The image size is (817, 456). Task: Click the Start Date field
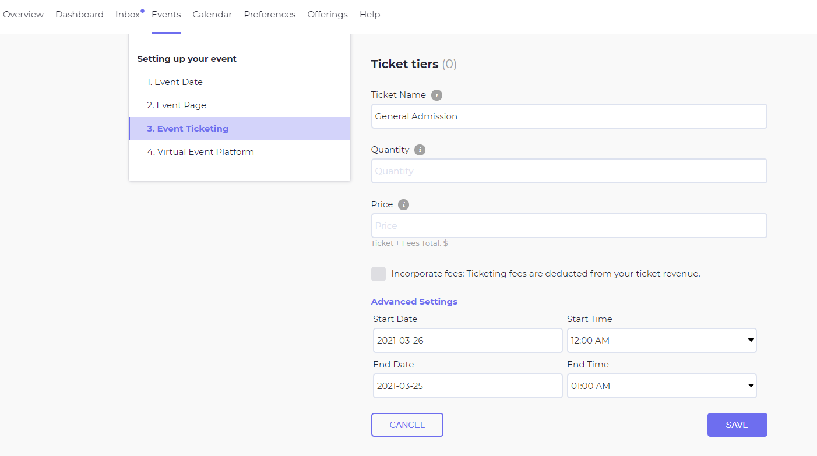[468, 340]
